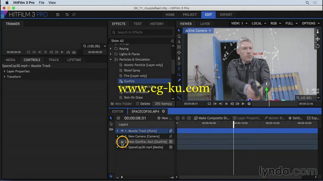Click Make Composite Shot button
This screenshot has width=323, height=181.
(x=212, y=118)
